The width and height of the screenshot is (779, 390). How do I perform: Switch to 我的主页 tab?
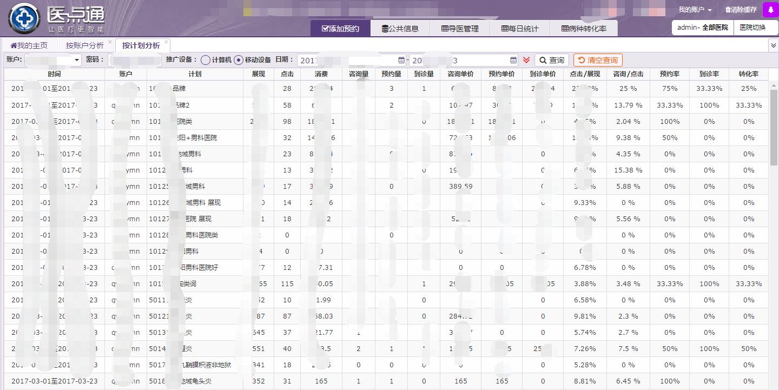coord(29,45)
